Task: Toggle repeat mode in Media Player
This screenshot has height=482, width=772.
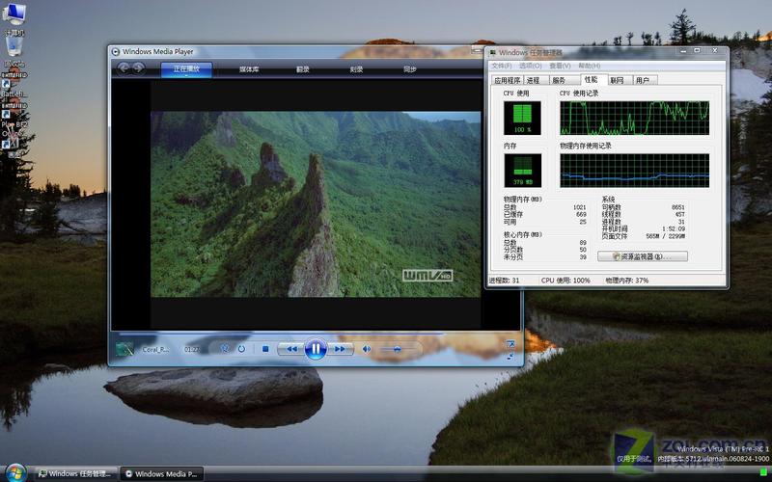Action: 241,349
